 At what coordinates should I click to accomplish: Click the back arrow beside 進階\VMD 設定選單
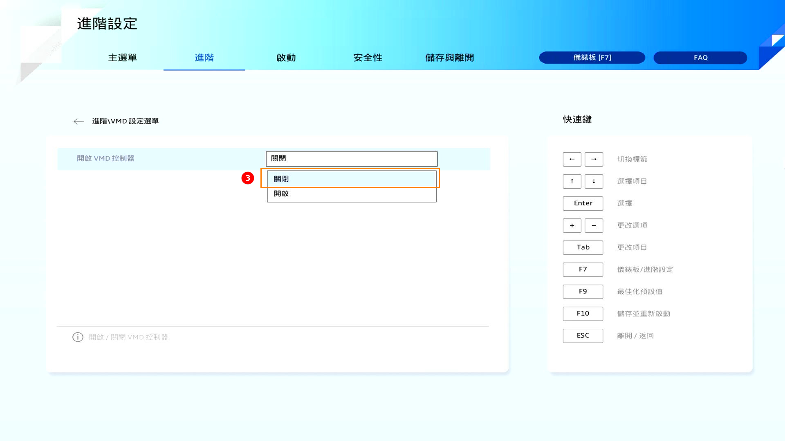[78, 121]
